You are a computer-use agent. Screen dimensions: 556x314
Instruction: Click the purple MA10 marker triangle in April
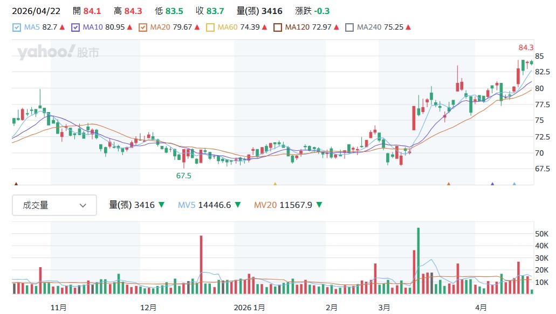492,185
